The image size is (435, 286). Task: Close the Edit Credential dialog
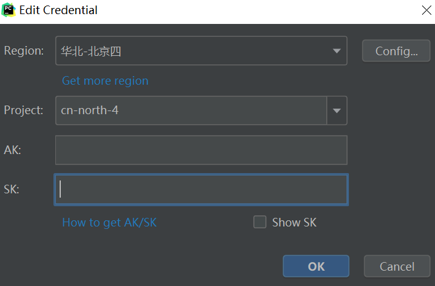426,10
